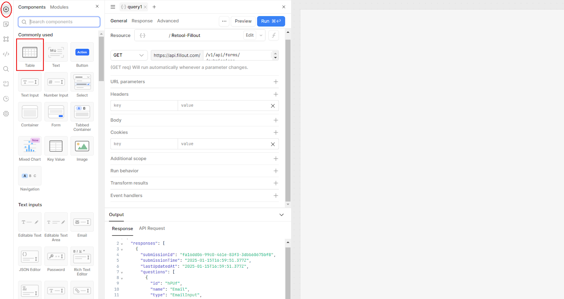Screen dimensions: 564x299
Task: Select the Editable Text Area component
Action: pos(56,227)
